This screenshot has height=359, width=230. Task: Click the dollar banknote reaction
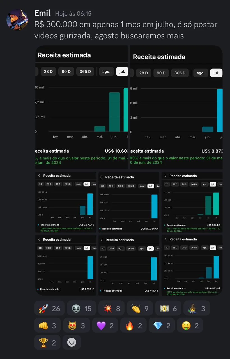coord(168,309)
